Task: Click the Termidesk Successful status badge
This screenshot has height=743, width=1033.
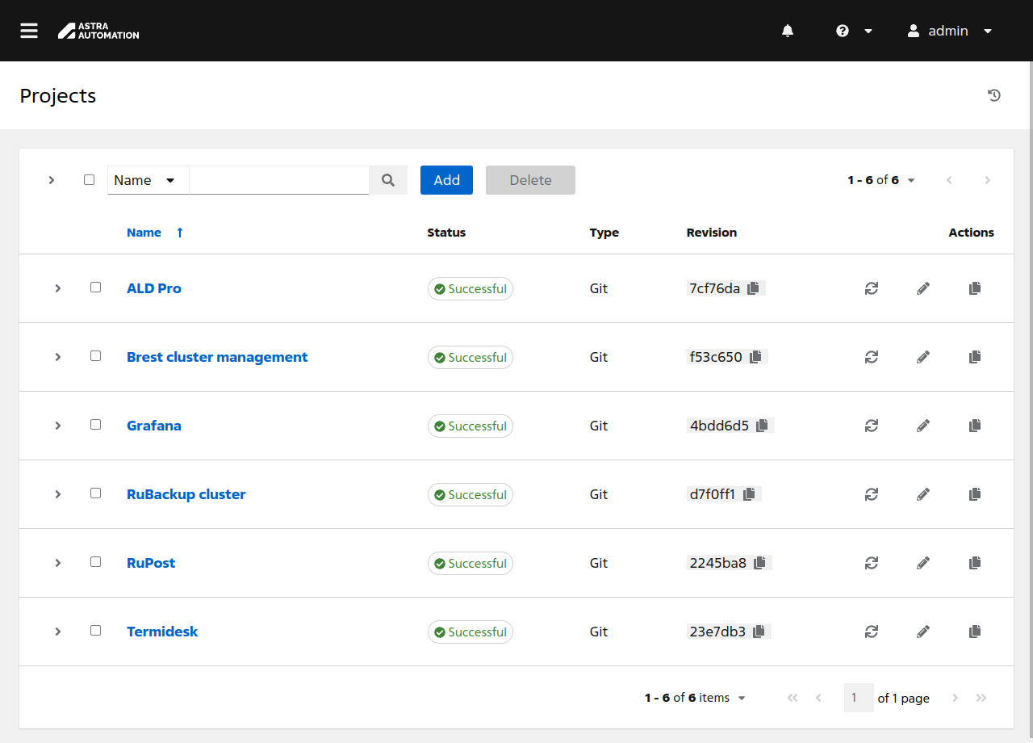Action: coord(470,632)
